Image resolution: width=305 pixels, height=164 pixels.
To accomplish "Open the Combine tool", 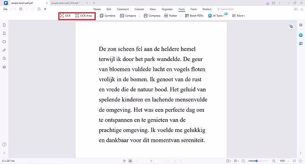I will 108,16.
